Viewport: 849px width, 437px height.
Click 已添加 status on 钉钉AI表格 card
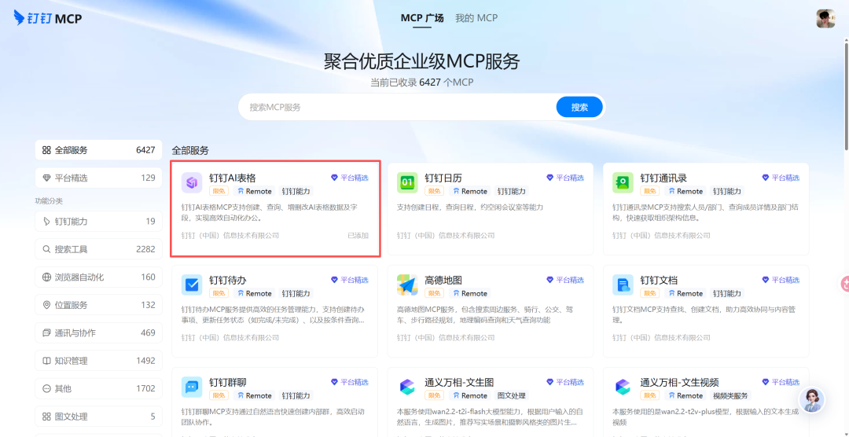click(358, 236)
